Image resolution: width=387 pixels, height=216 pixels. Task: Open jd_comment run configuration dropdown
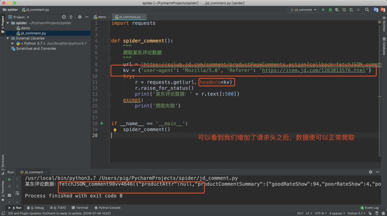[x=303, y=10]
